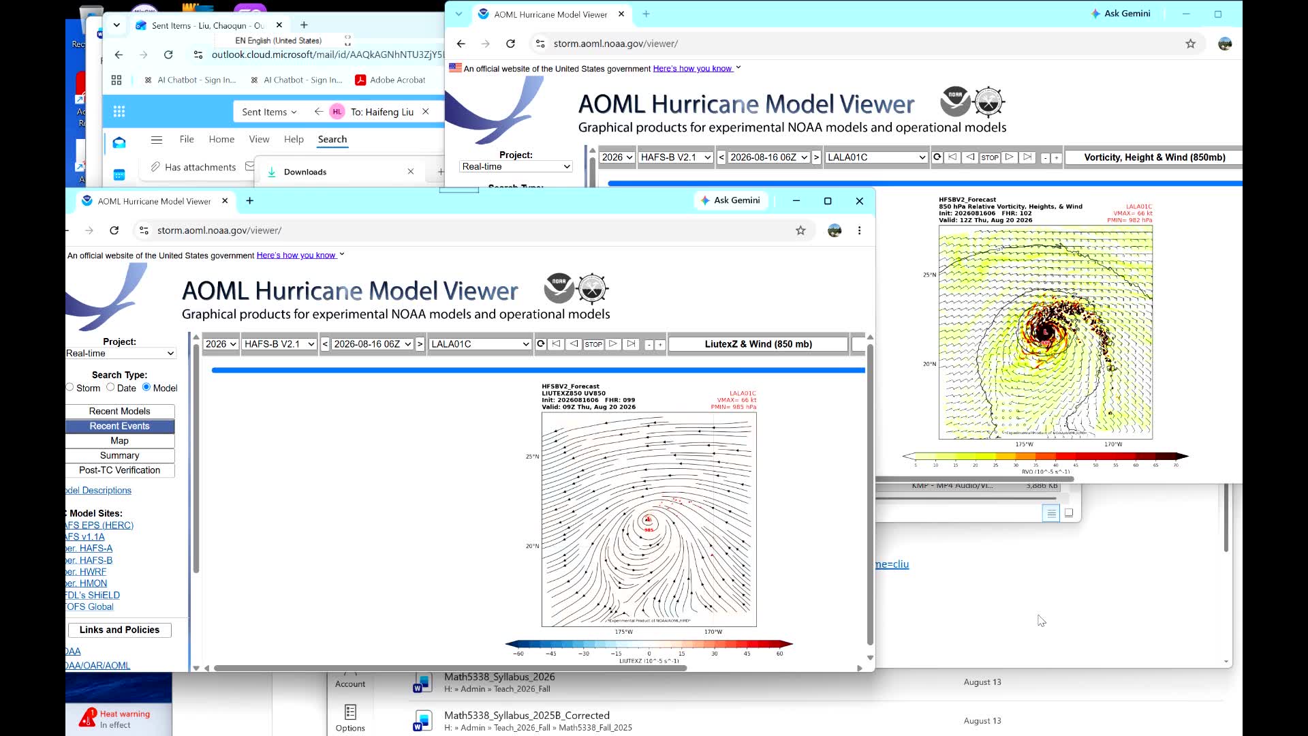Open the Outlook app launcher grid icon

tap(119, 112)
